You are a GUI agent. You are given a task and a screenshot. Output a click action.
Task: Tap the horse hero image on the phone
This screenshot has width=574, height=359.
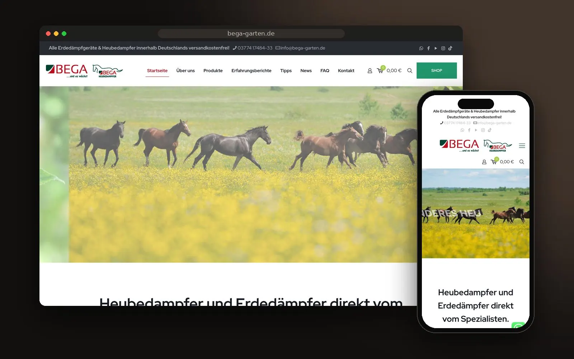click(x=476, y=213)
